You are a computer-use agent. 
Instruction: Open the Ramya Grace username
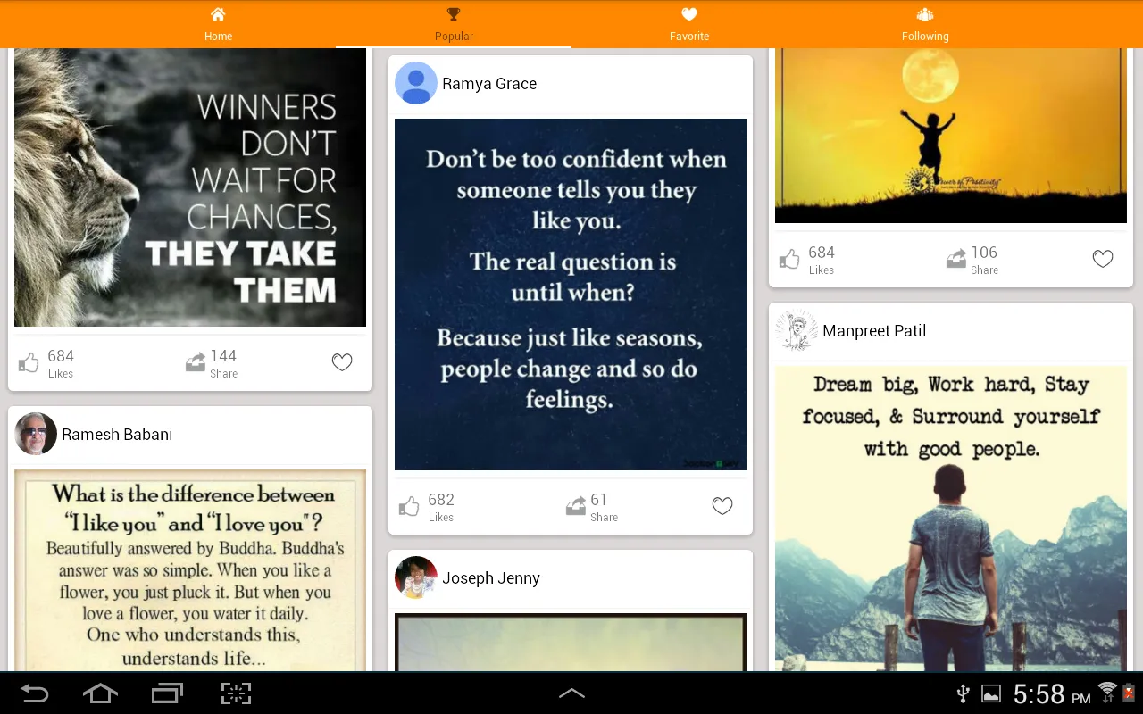[489, 84]
